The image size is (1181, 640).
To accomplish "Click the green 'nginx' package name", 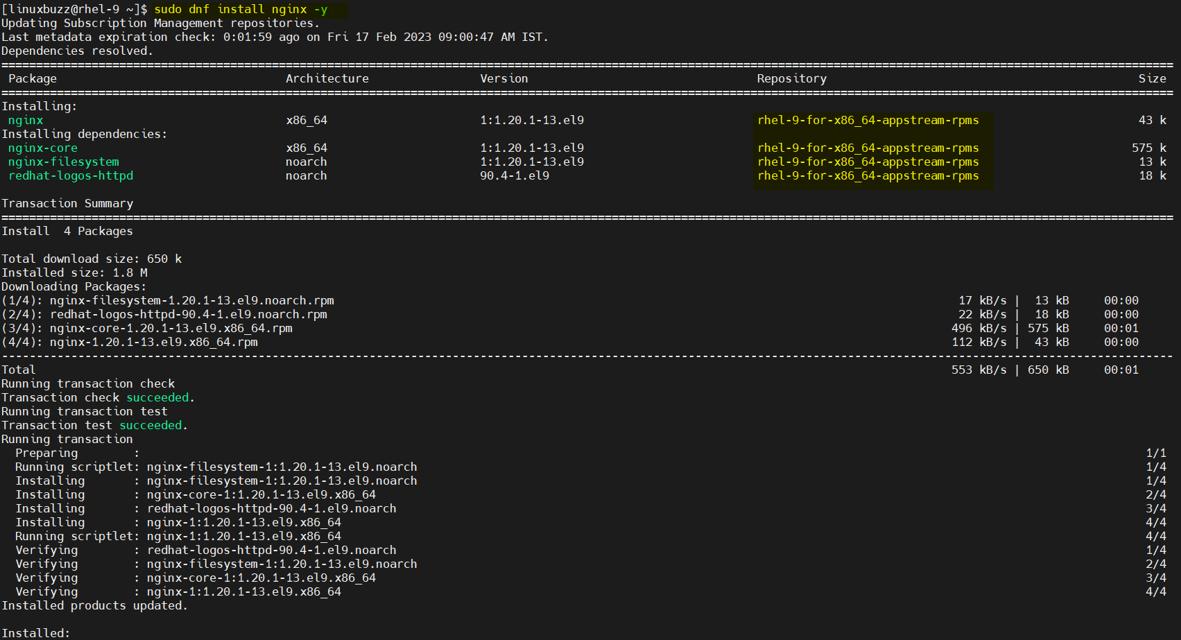I will coord(26,120).
